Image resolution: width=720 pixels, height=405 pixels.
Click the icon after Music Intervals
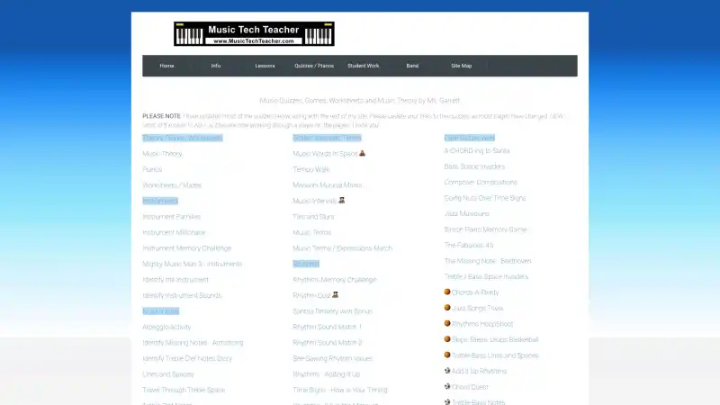coord(343,201)
